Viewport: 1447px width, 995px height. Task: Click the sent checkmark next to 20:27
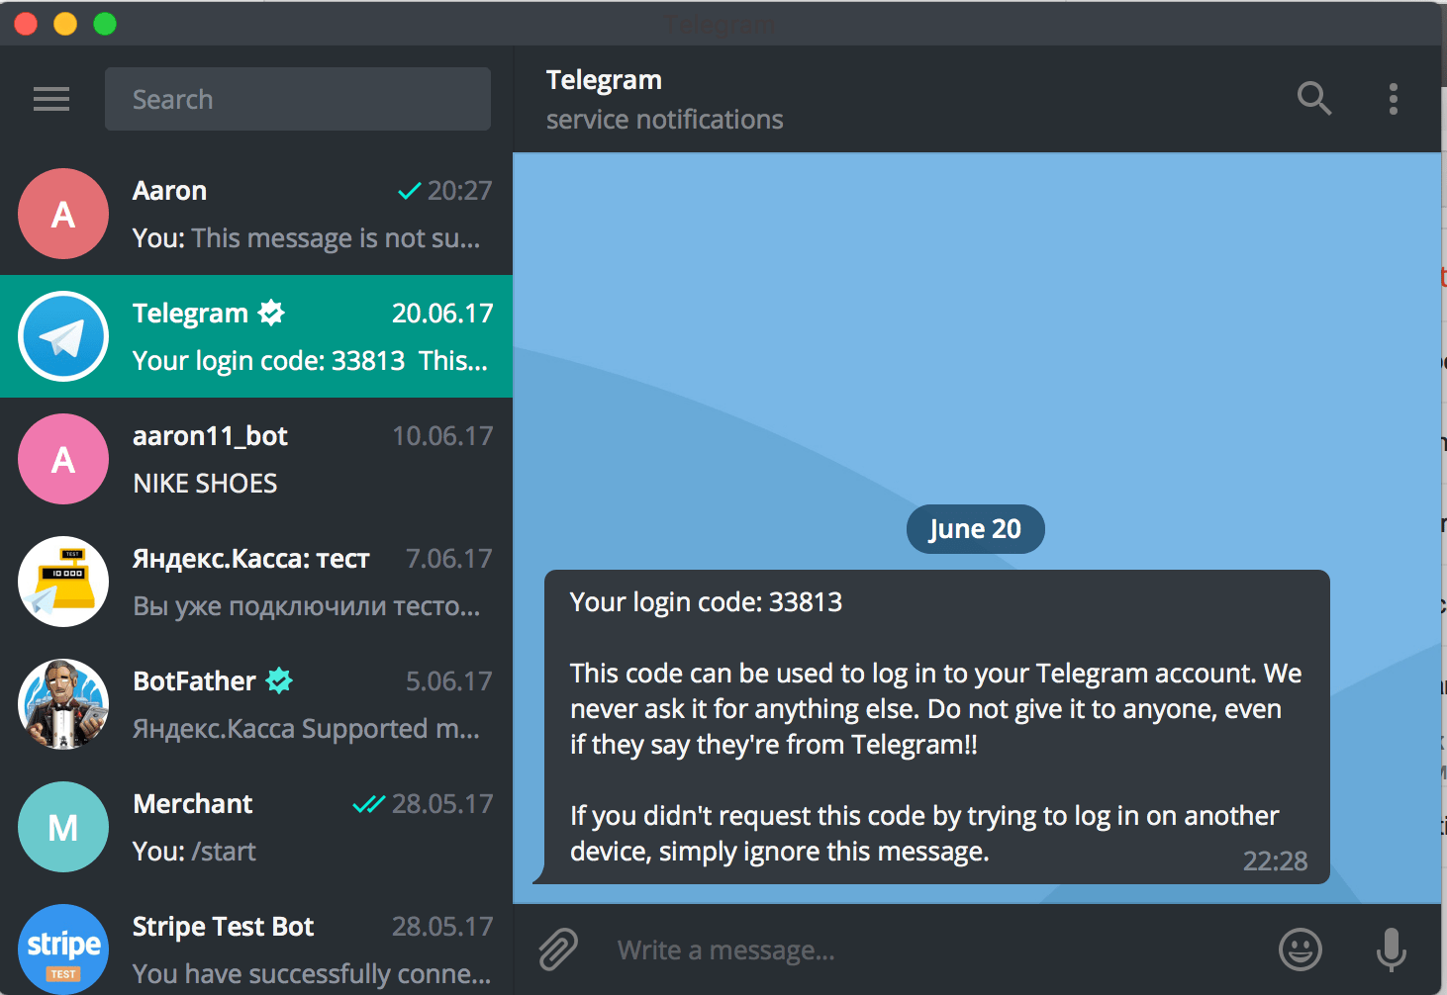(x=409, y=191)
